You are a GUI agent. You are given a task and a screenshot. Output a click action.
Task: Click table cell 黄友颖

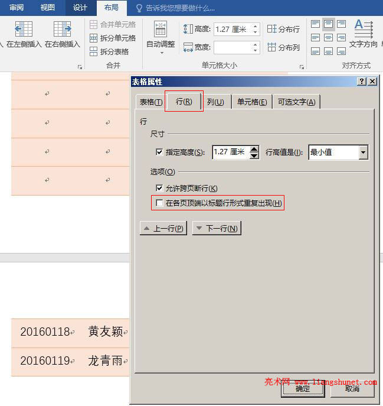[x=107, y=332]
